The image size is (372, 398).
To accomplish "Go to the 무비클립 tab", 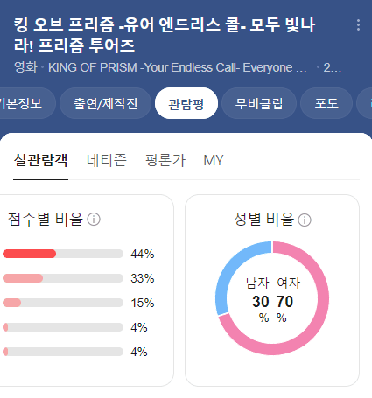I will (259, 103).
